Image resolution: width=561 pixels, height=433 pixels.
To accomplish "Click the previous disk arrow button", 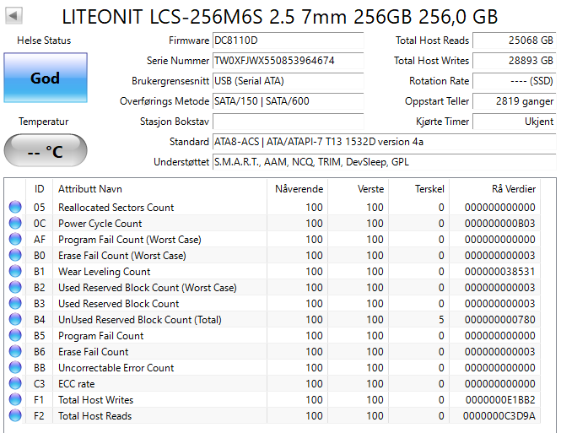I will (x=14, y=16).
